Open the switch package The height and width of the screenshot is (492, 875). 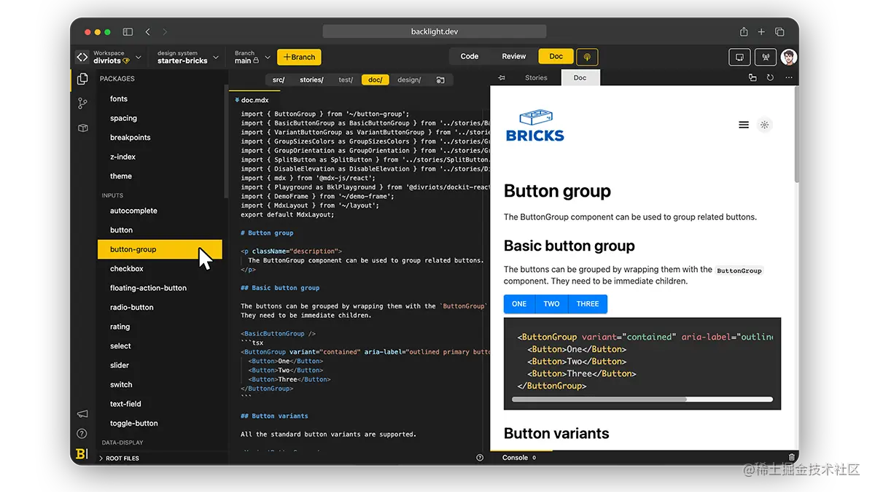coord(121,385)
